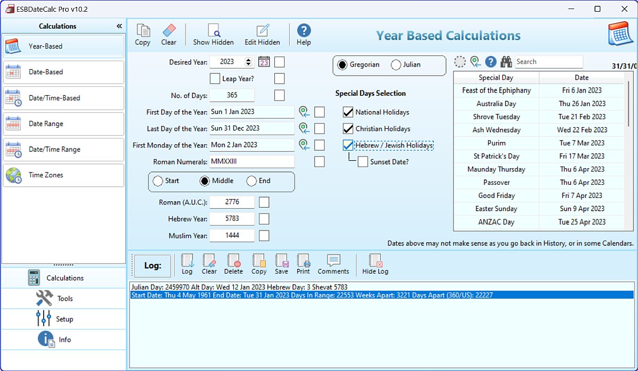638x371 pixels.
Task: Open Help from the top toolbar
Action: [x=304, y=35]
